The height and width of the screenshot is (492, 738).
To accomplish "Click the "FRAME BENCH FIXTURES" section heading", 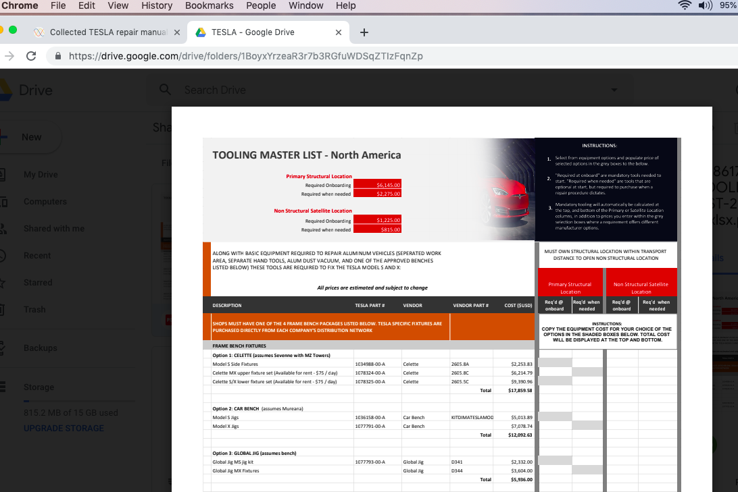I will [239, 346].
